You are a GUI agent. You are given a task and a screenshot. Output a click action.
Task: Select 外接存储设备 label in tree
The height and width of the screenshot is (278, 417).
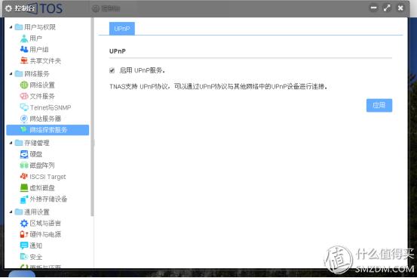click(48, 199)
